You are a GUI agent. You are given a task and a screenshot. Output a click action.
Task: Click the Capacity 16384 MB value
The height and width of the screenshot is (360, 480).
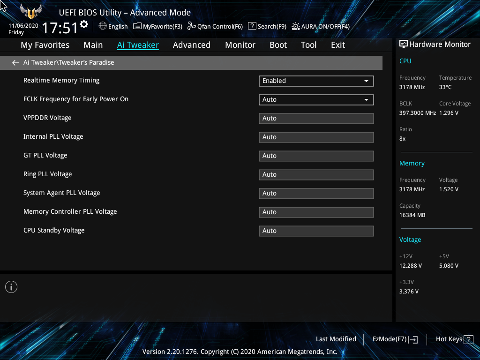click(412, 215)
